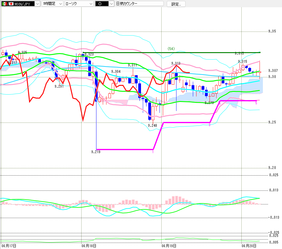Click the 06月20日 date label
Screen dimensions: 282x249
249,246
